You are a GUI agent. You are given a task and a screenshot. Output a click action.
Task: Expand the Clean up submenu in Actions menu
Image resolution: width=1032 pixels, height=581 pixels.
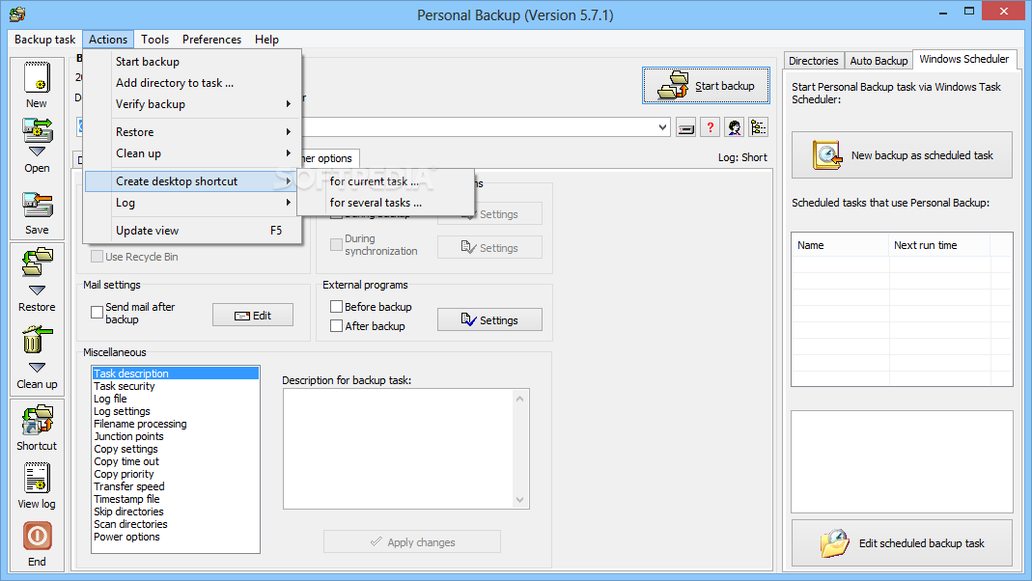tap(289, 153)
